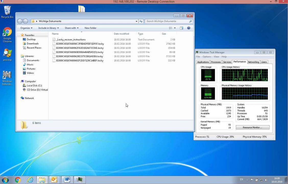This screenshot has height=184, width=288.
Task: Click the folder icon on desktop top
Action: click(x=81, y=9)
